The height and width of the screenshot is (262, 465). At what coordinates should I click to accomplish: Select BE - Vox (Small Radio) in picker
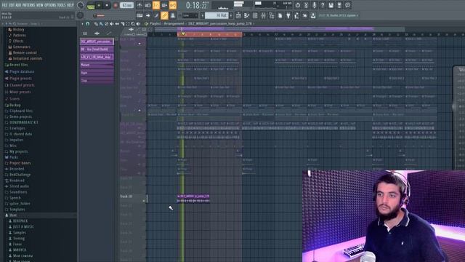(97, 49)
